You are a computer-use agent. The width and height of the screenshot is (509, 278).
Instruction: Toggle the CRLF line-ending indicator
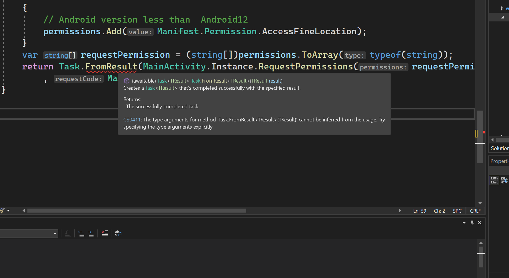pos(475,211)
